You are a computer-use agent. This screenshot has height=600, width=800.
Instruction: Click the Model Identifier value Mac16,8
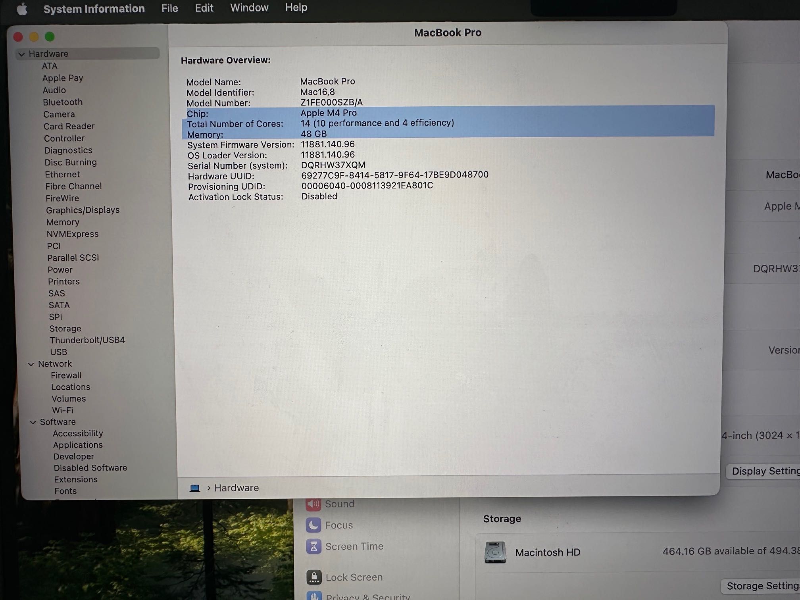[x=317, y=92]
